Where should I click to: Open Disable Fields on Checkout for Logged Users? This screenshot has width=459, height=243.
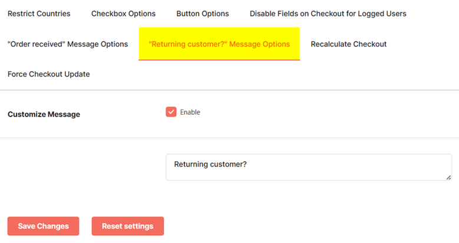point(328,14)
